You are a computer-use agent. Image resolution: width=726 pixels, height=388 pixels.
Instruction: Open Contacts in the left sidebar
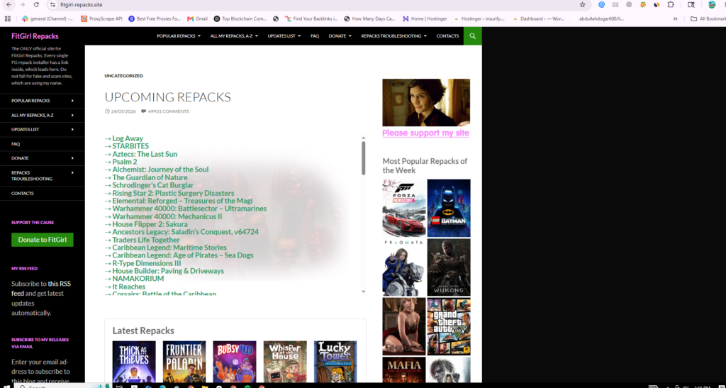23,194
